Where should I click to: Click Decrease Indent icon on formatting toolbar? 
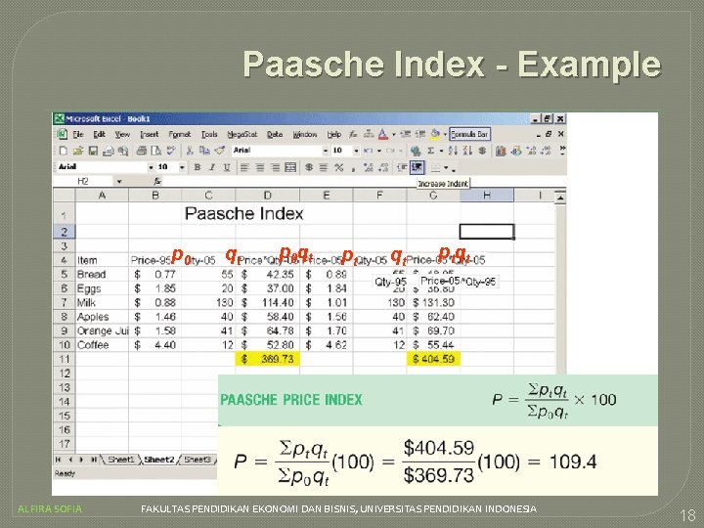pyautogui.click(x=402, y=167)
